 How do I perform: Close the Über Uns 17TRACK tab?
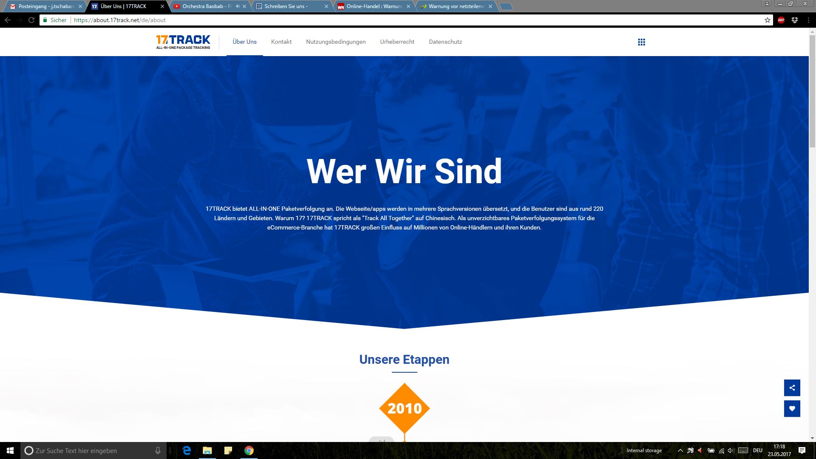coord(162,6)
